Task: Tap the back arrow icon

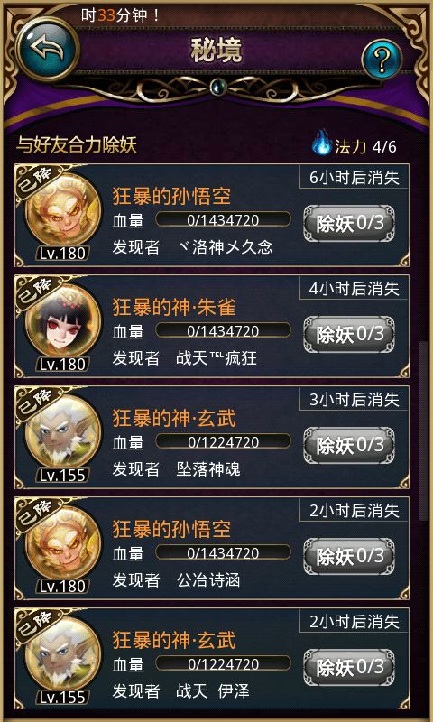Action: tap(47, 50)
